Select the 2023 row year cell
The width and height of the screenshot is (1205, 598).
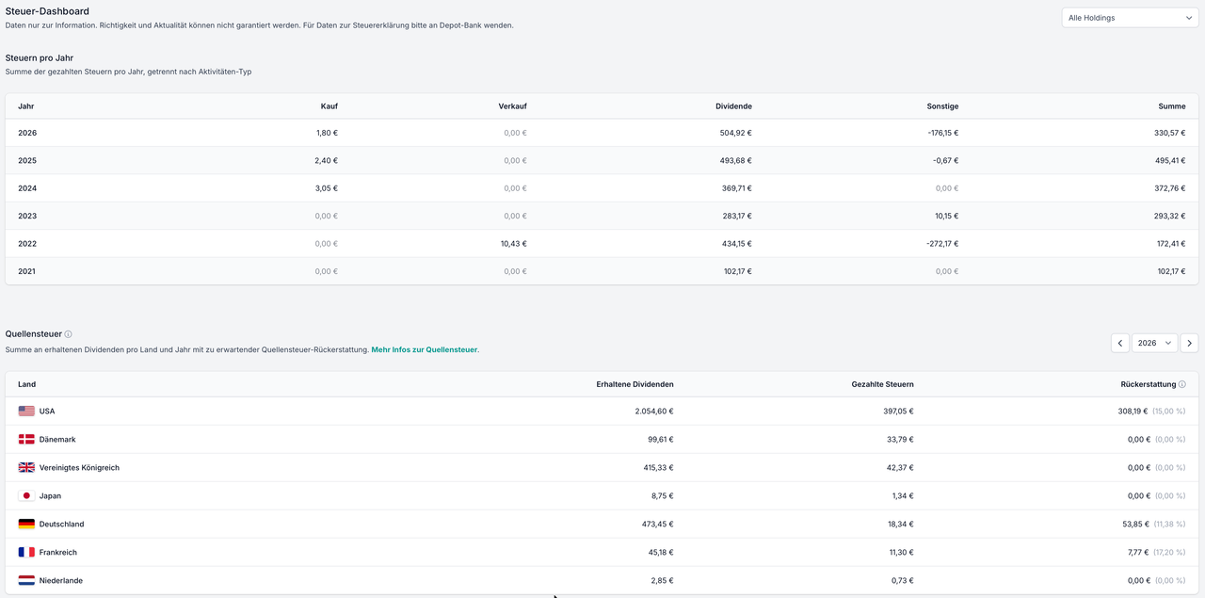coord(27,217)
